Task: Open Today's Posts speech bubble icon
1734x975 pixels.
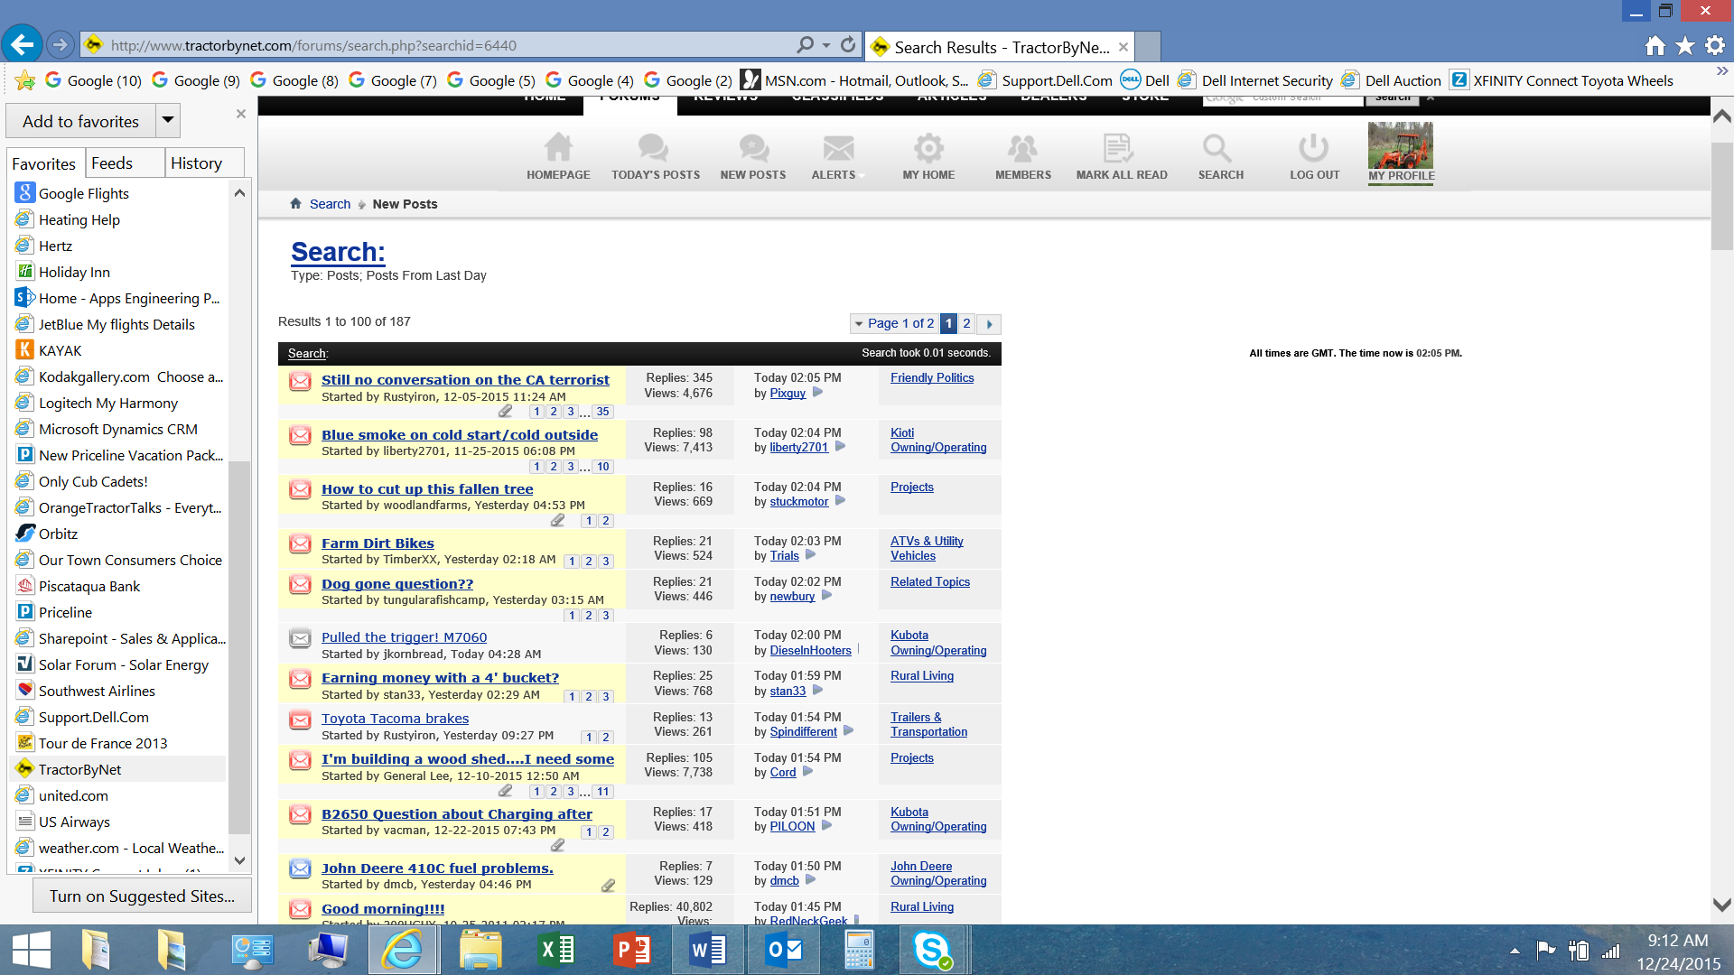Action: pos(654,148)
